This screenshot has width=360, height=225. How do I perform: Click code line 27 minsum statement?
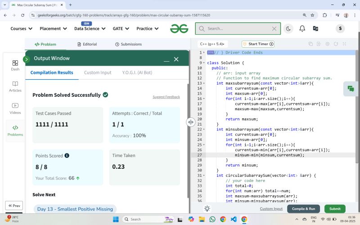pos(269,155)
